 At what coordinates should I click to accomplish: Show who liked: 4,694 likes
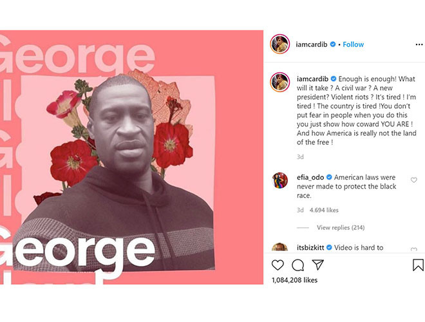[x=324, y=210]
